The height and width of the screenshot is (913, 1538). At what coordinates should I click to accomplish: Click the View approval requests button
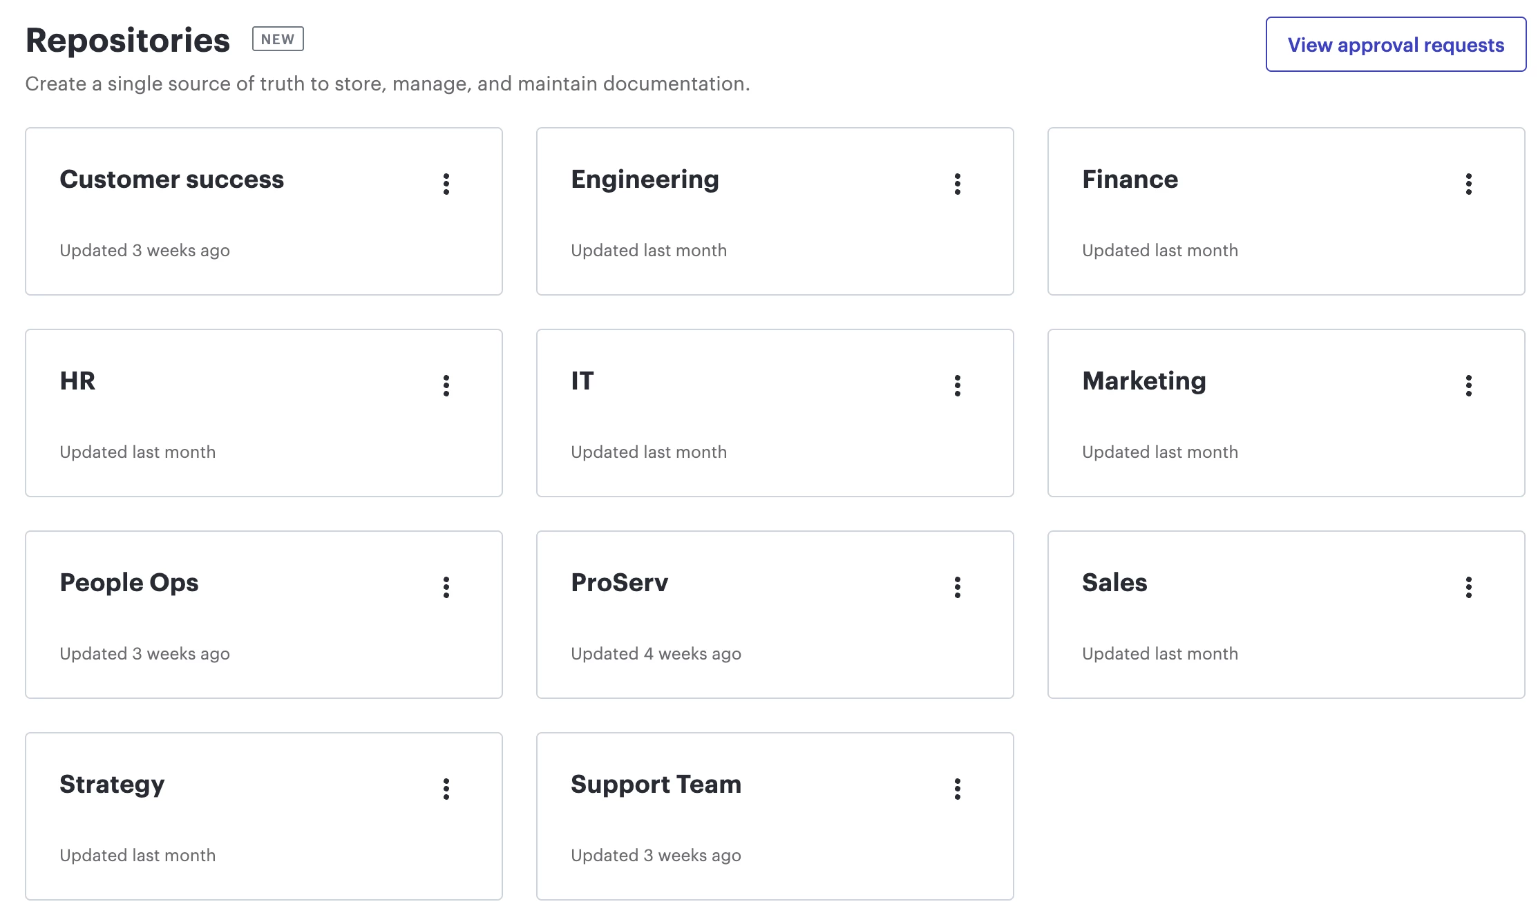point(1396,45)
